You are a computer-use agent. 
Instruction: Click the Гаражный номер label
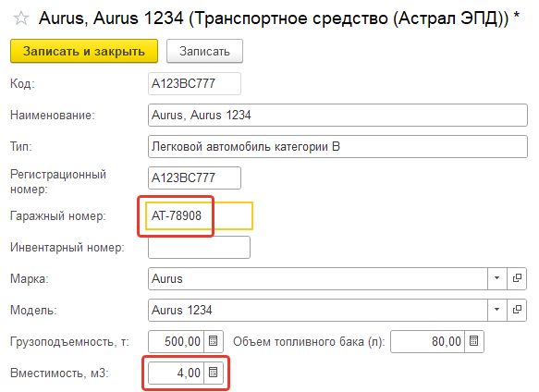pos(58,216)
